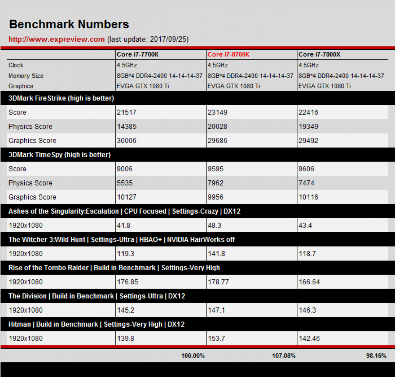Click memory spec under Core i7-7700K
The height and width of the screenshot is (377, 395).
tap(160, 76)
